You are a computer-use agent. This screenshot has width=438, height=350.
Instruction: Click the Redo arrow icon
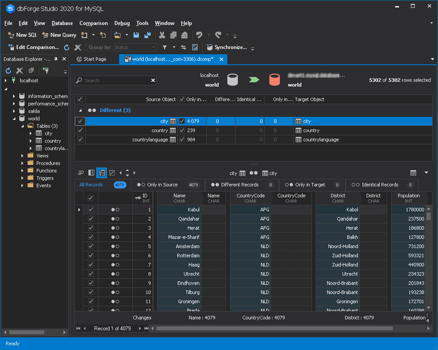pos(218,35)
